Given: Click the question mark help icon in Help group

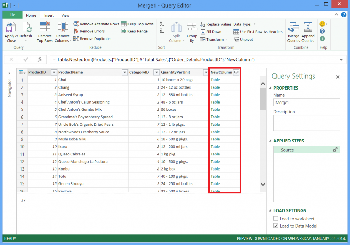Looking at the screenshot, I should [322, 31].
